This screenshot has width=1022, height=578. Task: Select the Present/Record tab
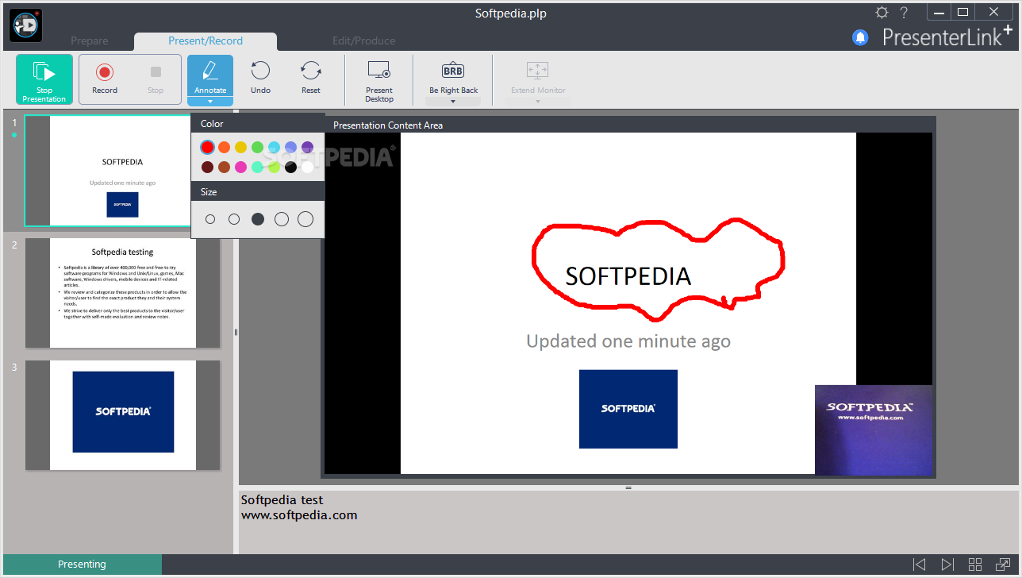click(x=206, y=41)
